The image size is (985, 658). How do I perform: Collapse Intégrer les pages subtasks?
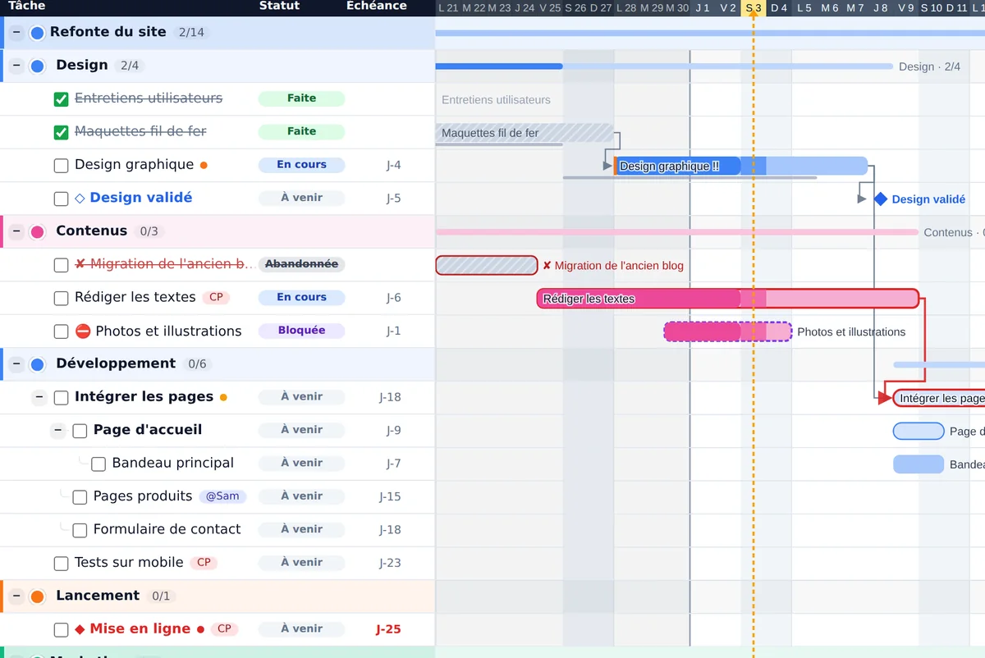point(39,398)
